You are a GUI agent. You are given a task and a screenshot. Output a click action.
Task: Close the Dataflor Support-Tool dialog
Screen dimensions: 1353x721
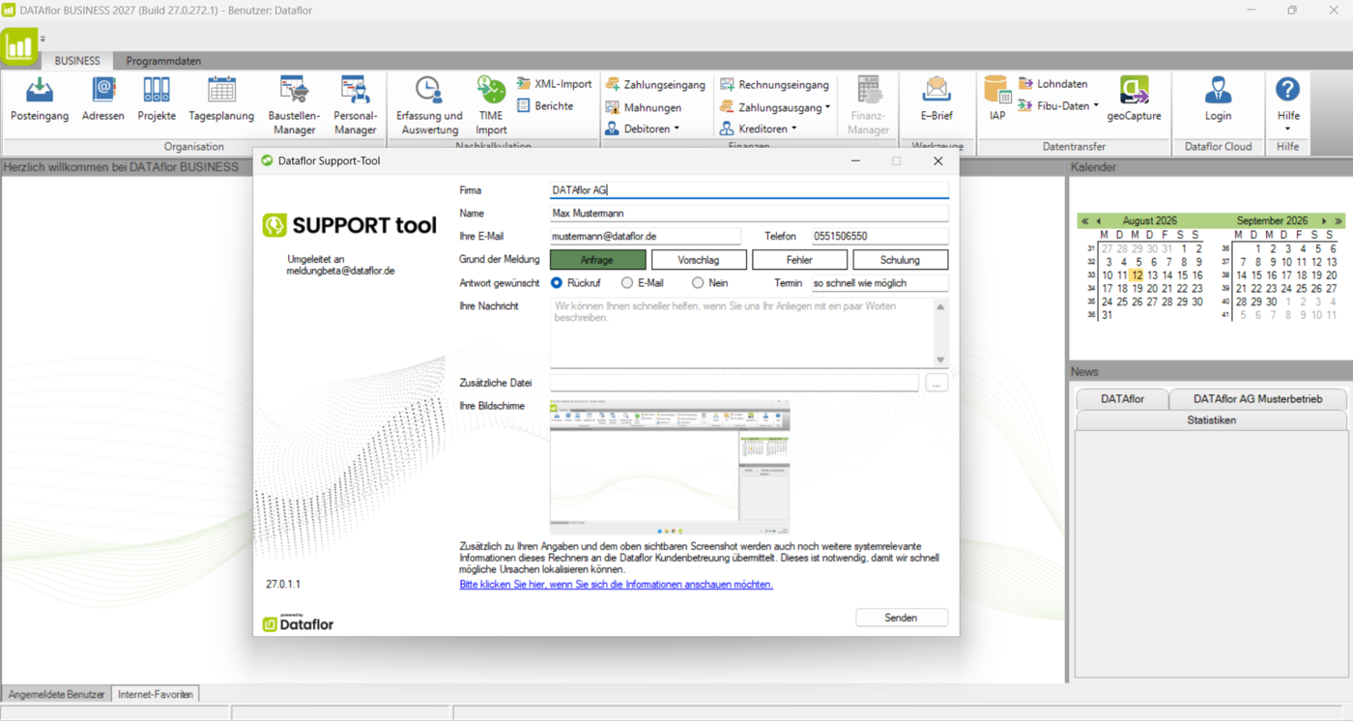coord(937,161)
